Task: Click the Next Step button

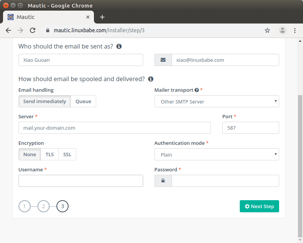Action: (259, 206)
